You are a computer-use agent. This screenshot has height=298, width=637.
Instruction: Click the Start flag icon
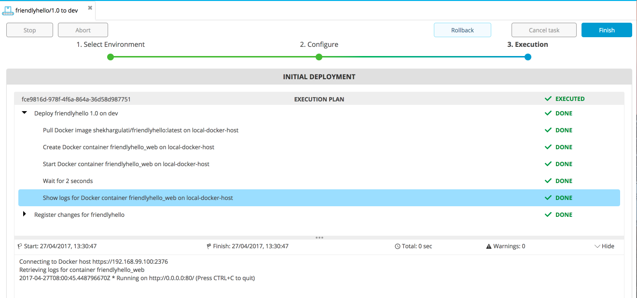point(20,246)
